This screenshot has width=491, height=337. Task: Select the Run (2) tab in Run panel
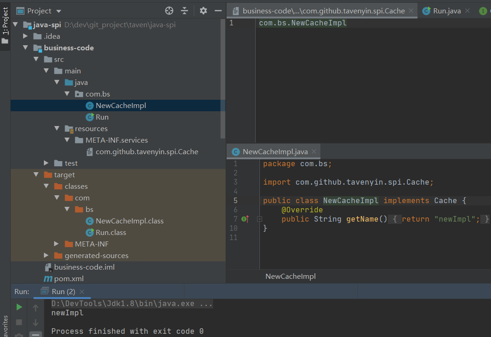[x=63, y=292]
